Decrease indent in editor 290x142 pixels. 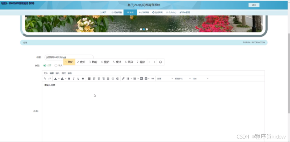click(x=113, y=79)
